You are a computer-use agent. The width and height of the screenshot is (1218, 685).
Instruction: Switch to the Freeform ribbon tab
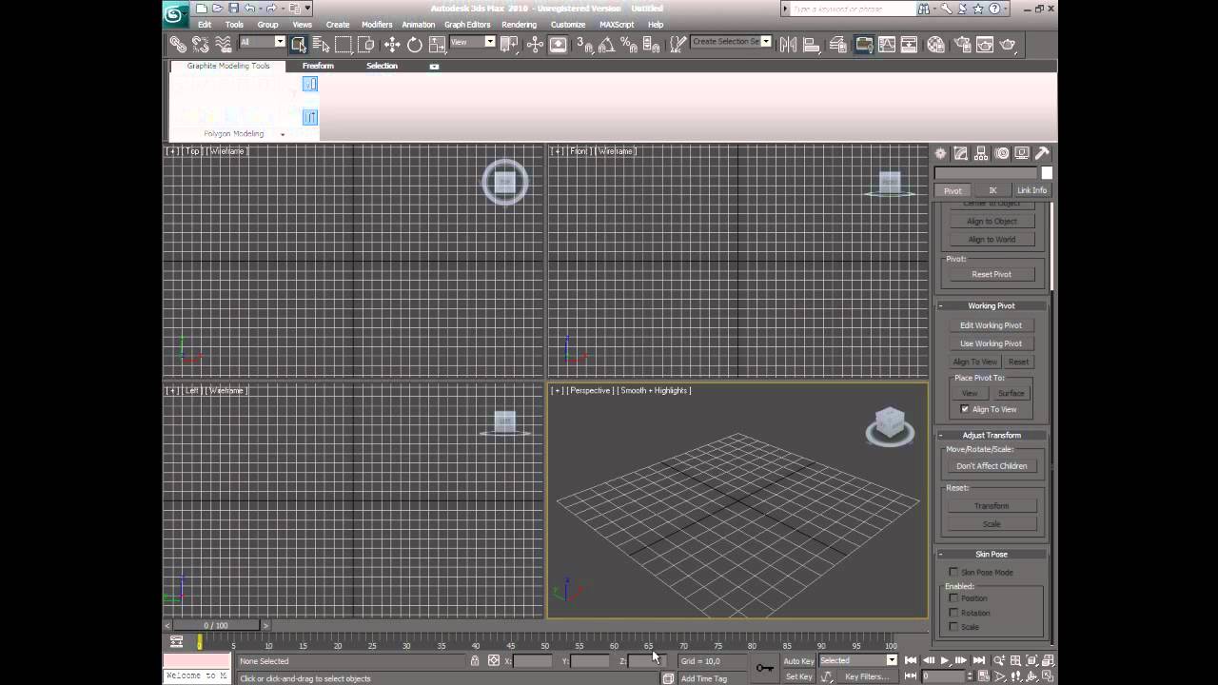tap(318, 66)
